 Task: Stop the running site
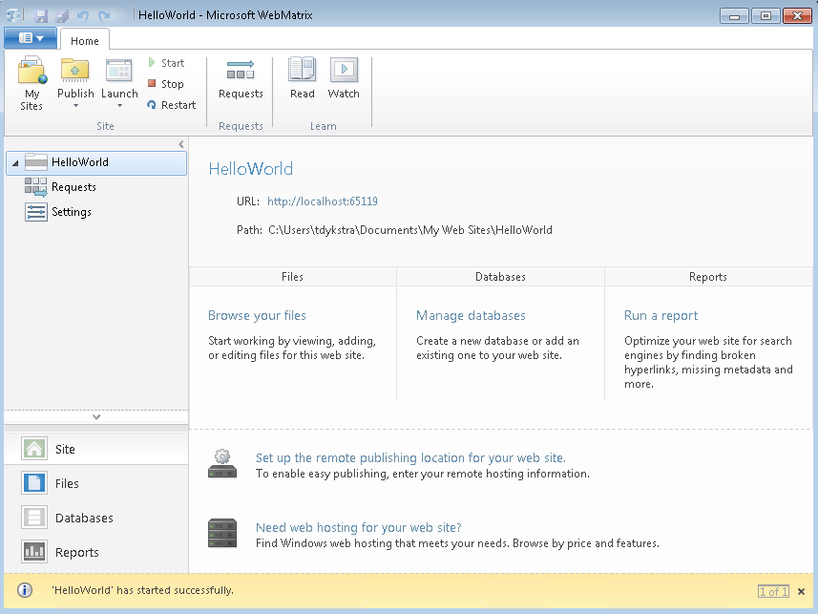pyautogui.click(x=166, y=83)
